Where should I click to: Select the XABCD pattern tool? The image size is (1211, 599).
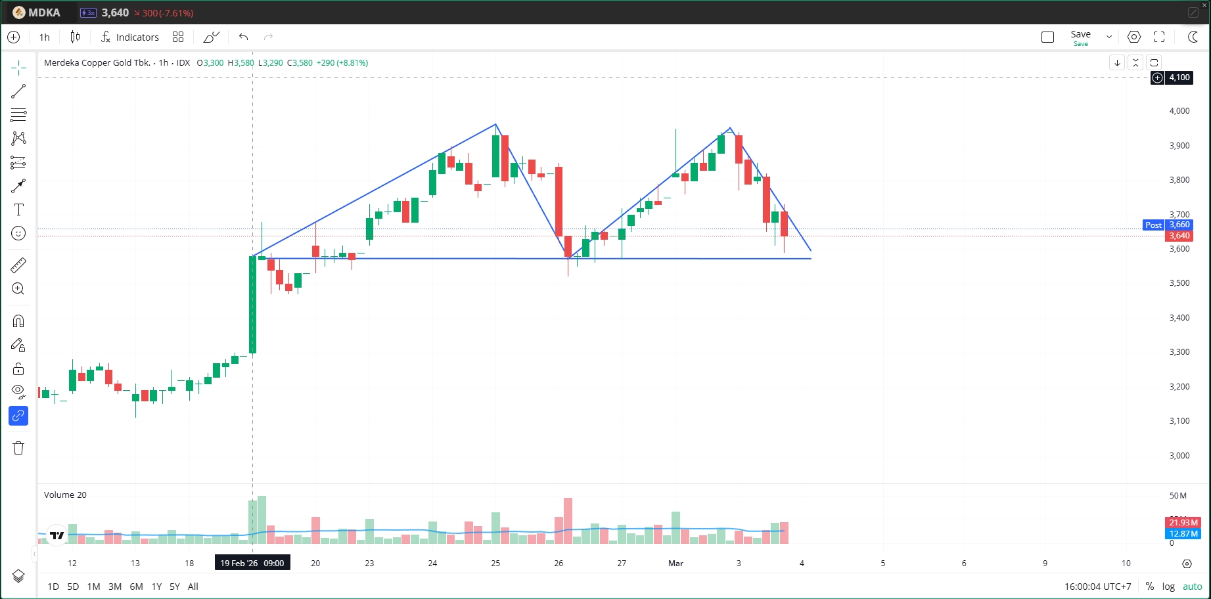pos(18,139)
